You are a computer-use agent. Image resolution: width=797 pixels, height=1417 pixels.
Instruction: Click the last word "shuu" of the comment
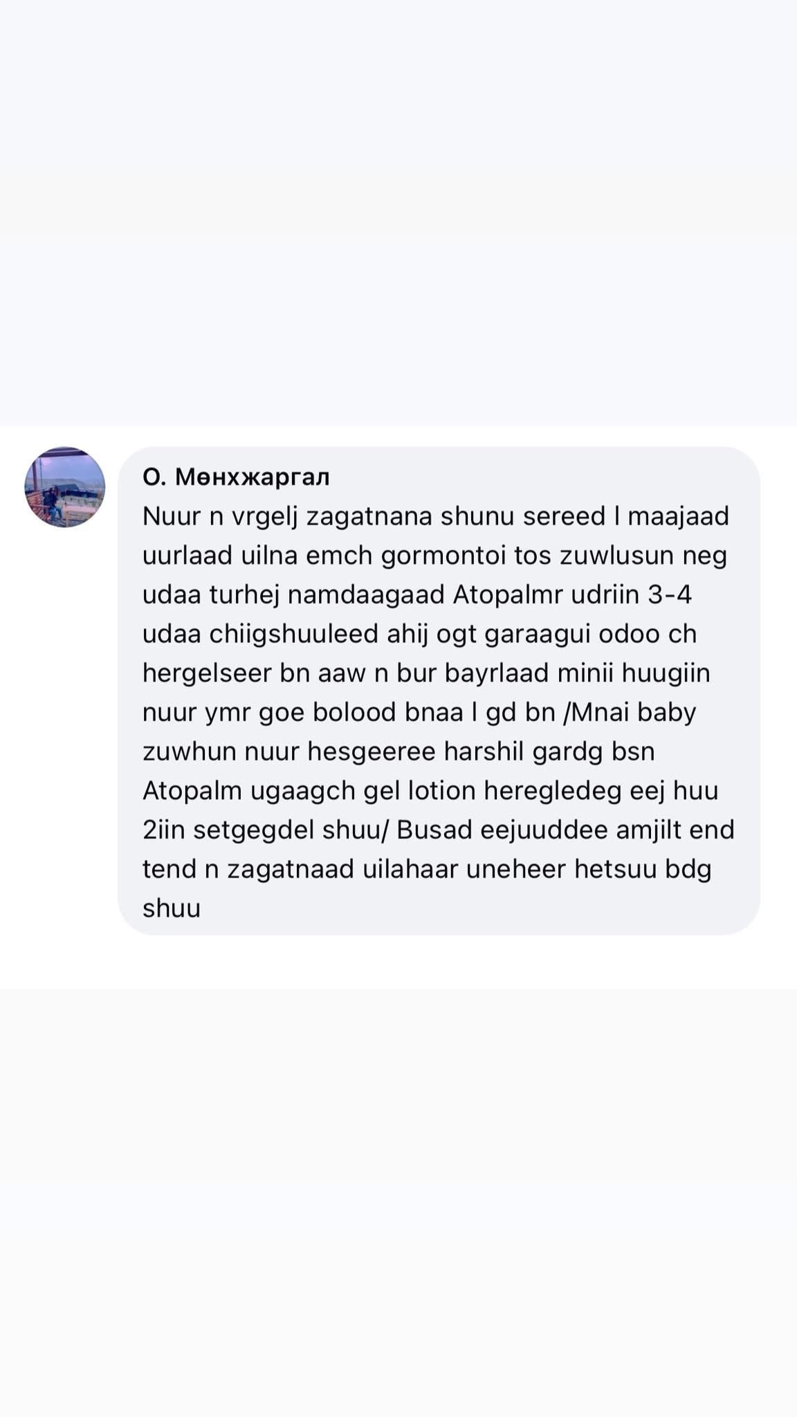pyautogui.click(x=172, y=908)
